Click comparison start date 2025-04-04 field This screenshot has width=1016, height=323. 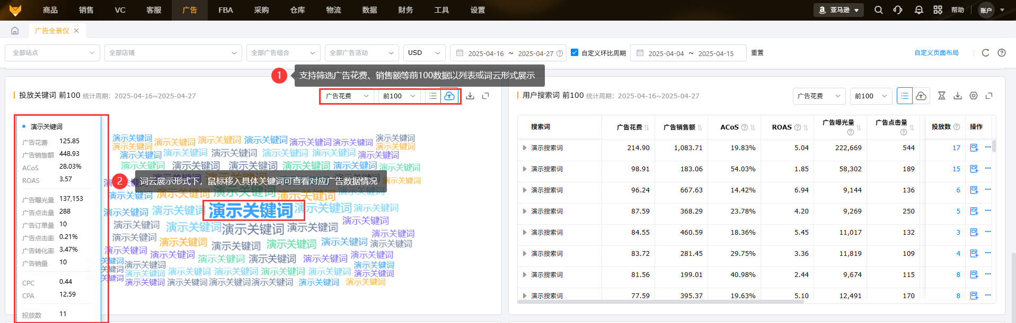pos(666,53)
